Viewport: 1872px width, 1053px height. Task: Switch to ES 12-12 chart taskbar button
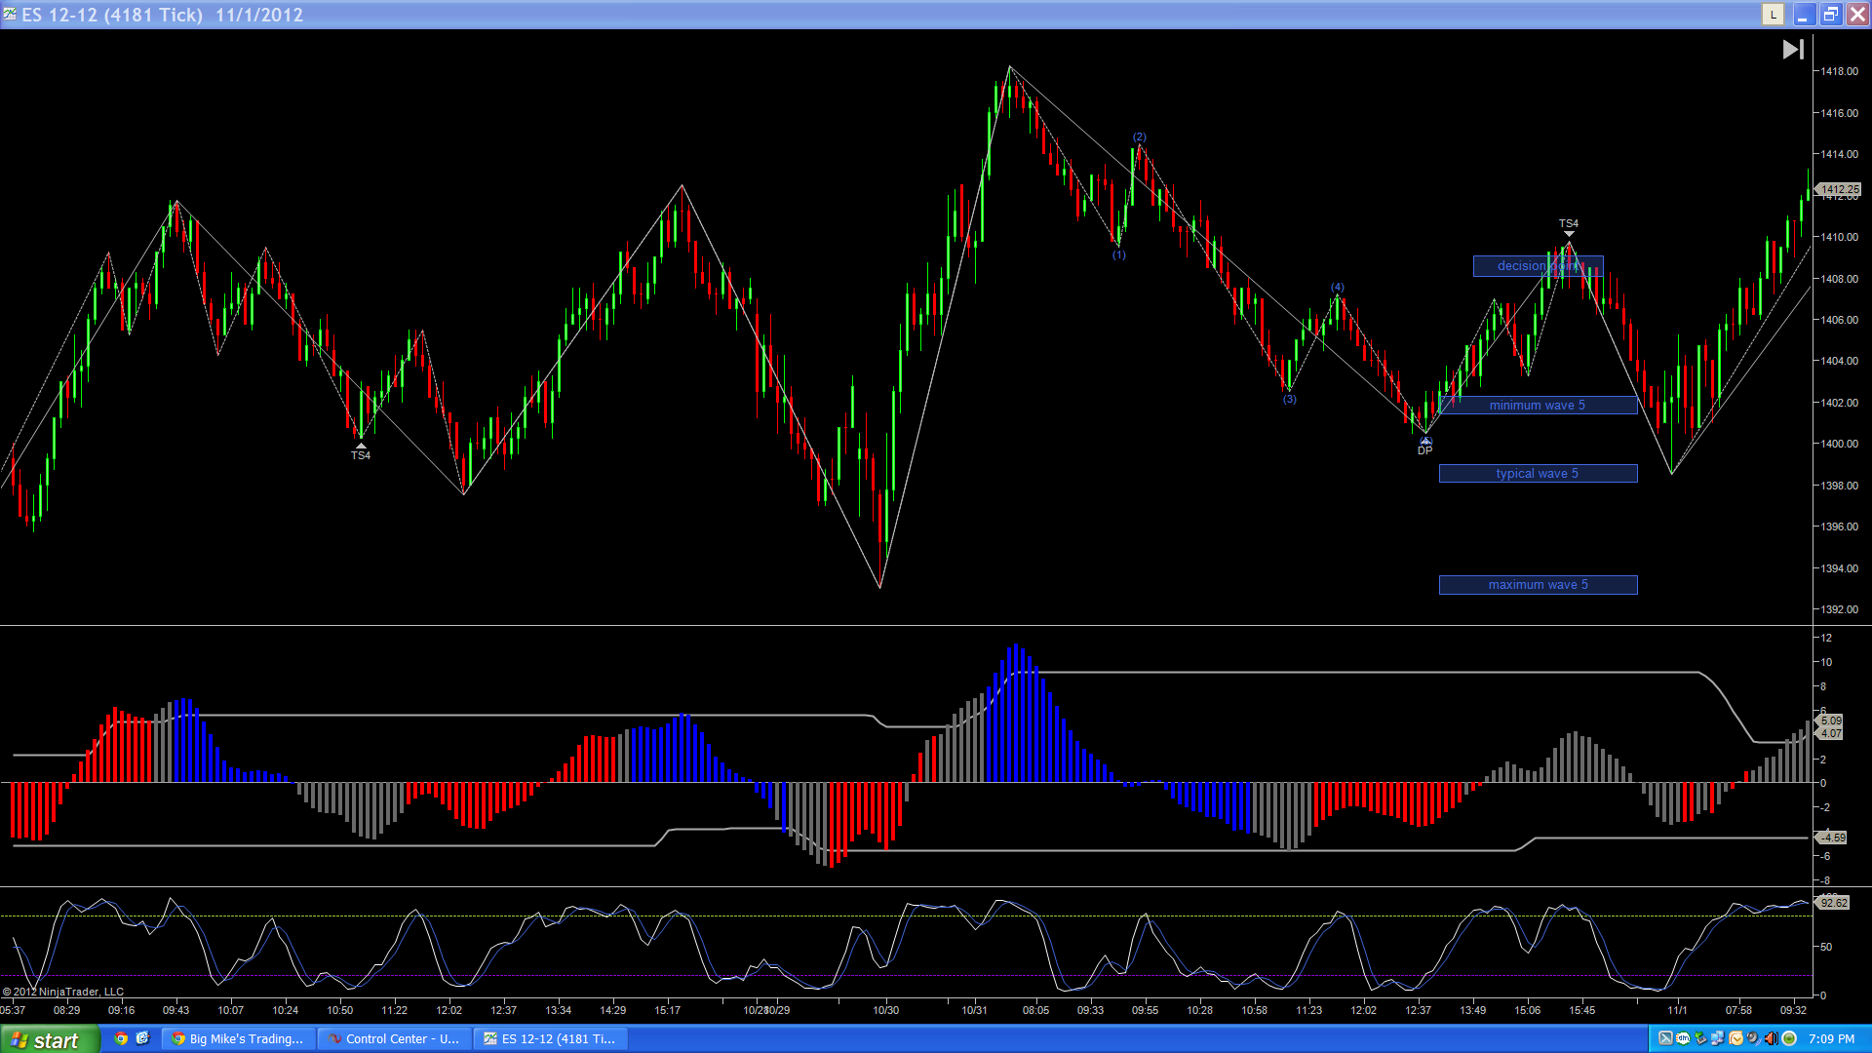click(551, 1039)
